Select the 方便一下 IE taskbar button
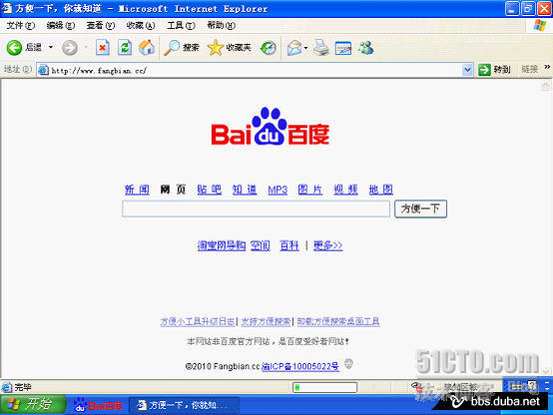This screenshot has width=553, height=415. coord(184,405)
